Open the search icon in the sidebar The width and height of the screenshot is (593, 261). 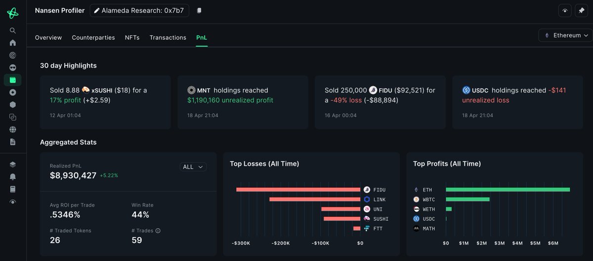pos(13,31)
